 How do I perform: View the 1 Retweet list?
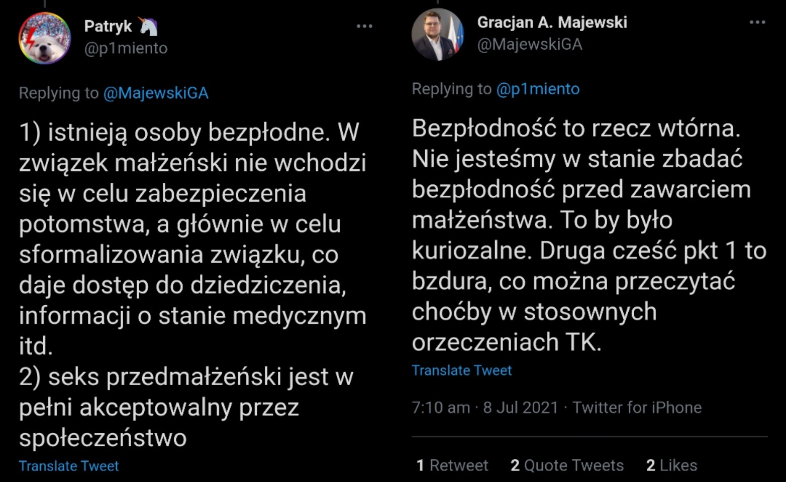(452, 465)
